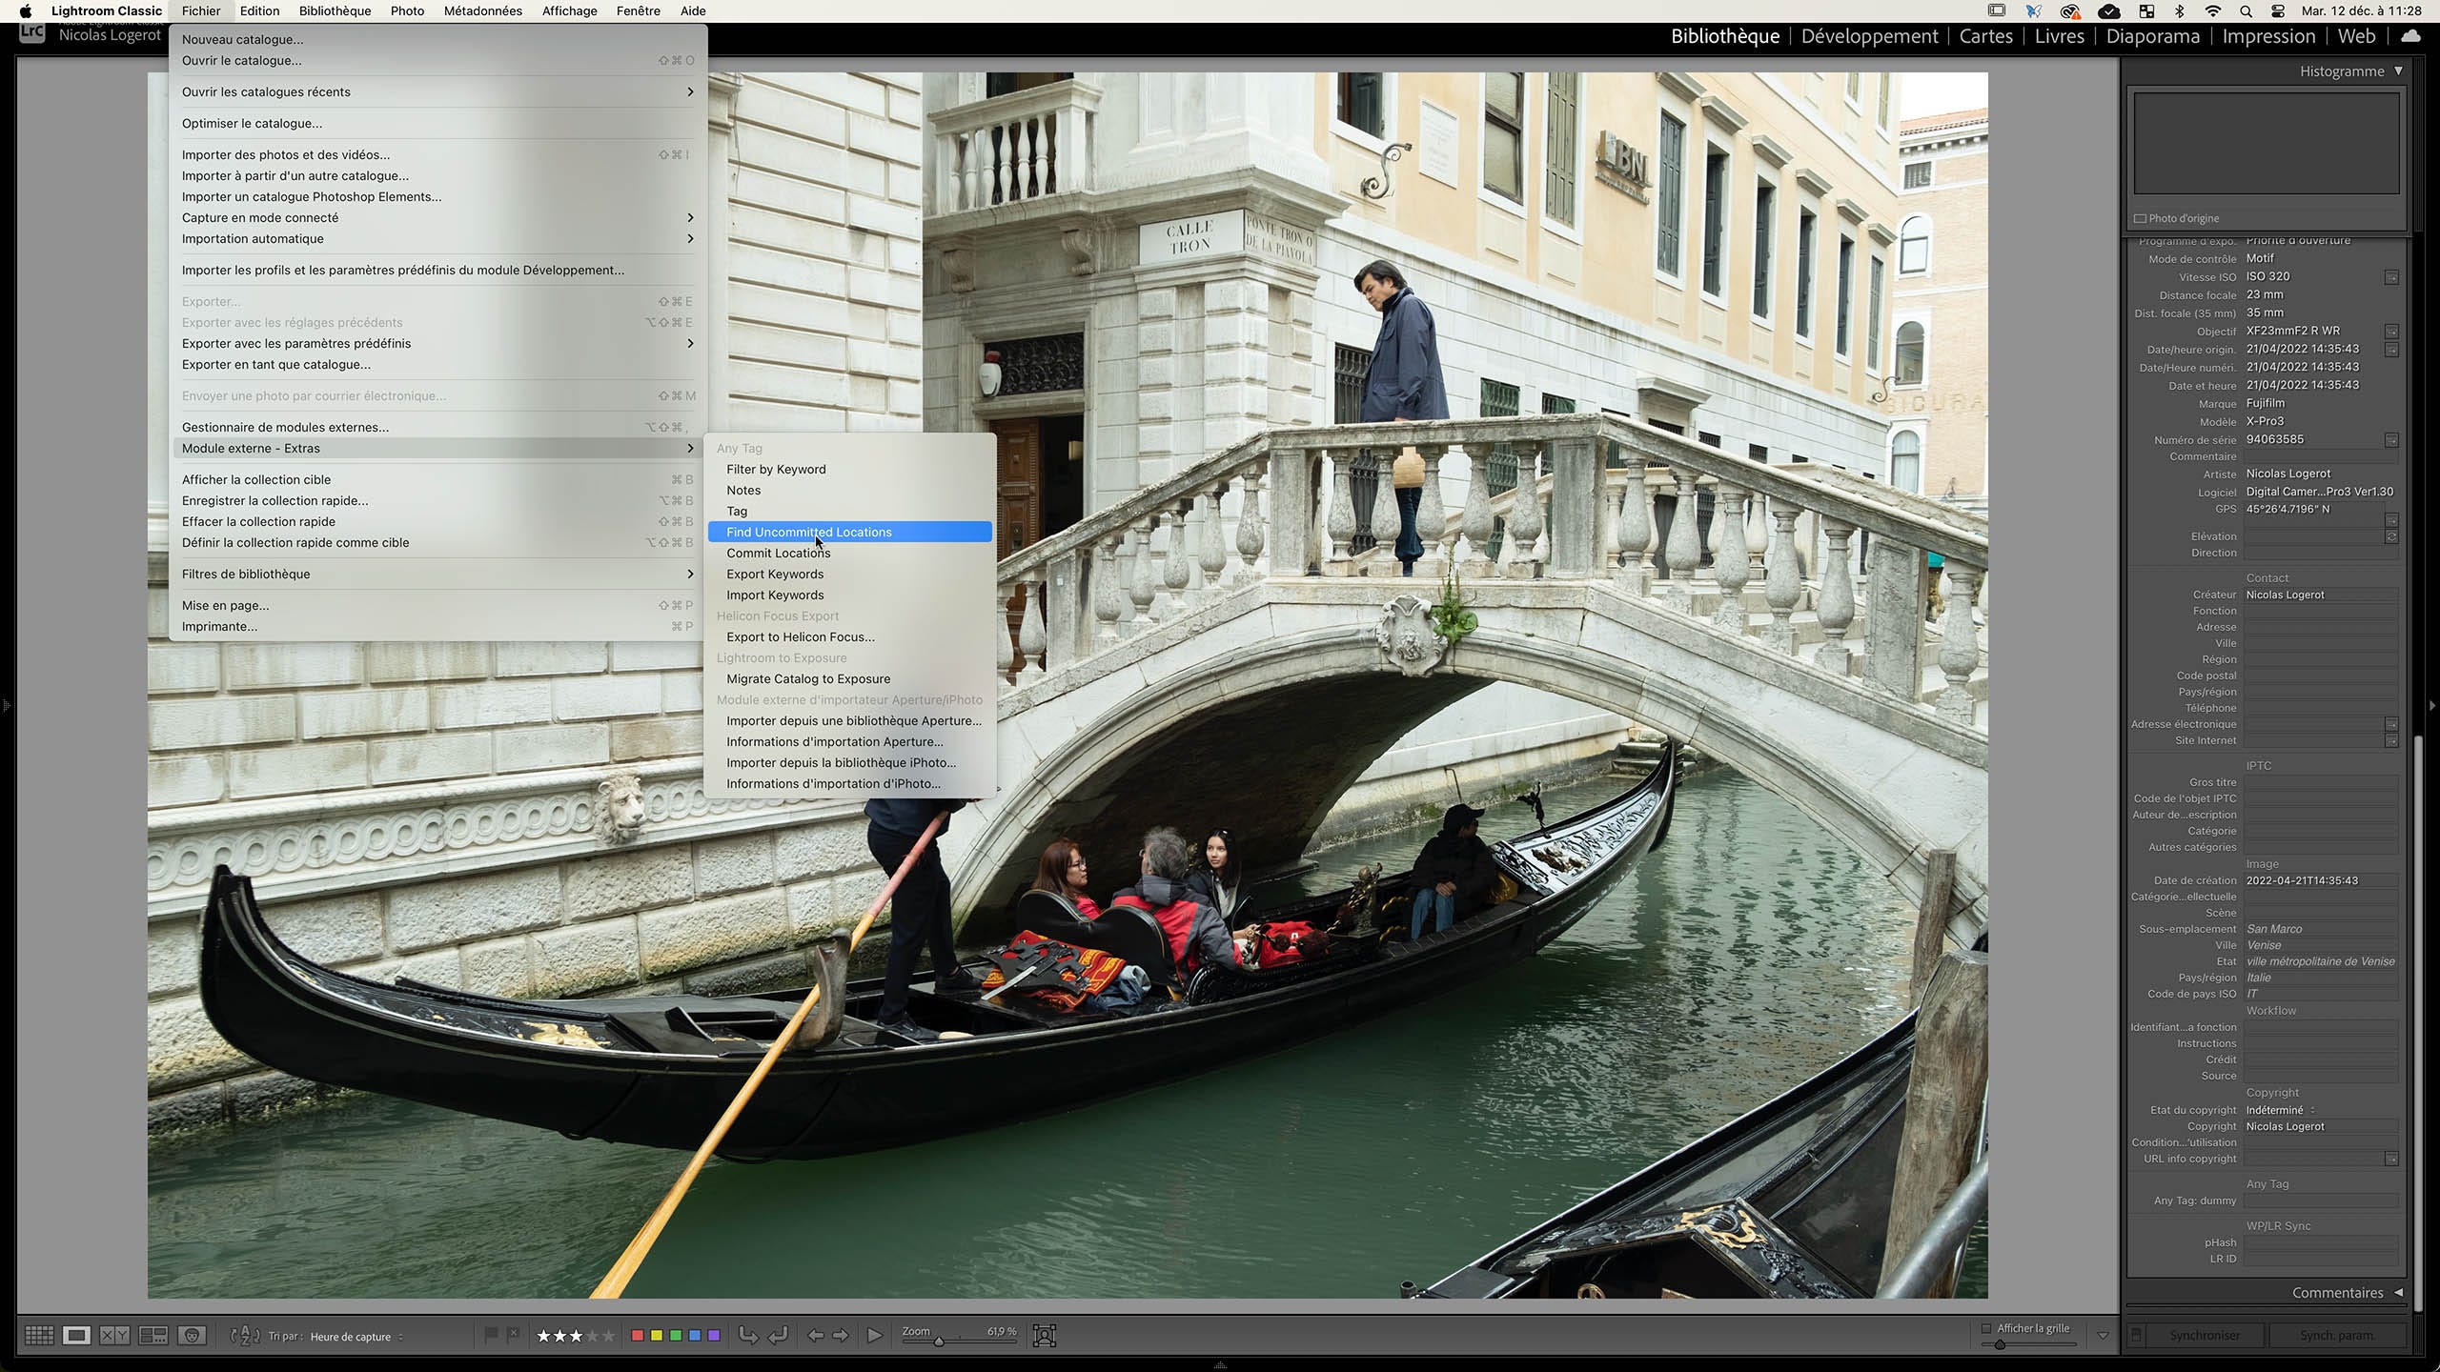The height and width of the screenshot is (1372, 2440).
Task: Open Survey view icon
Action: tap(153, 1336)
